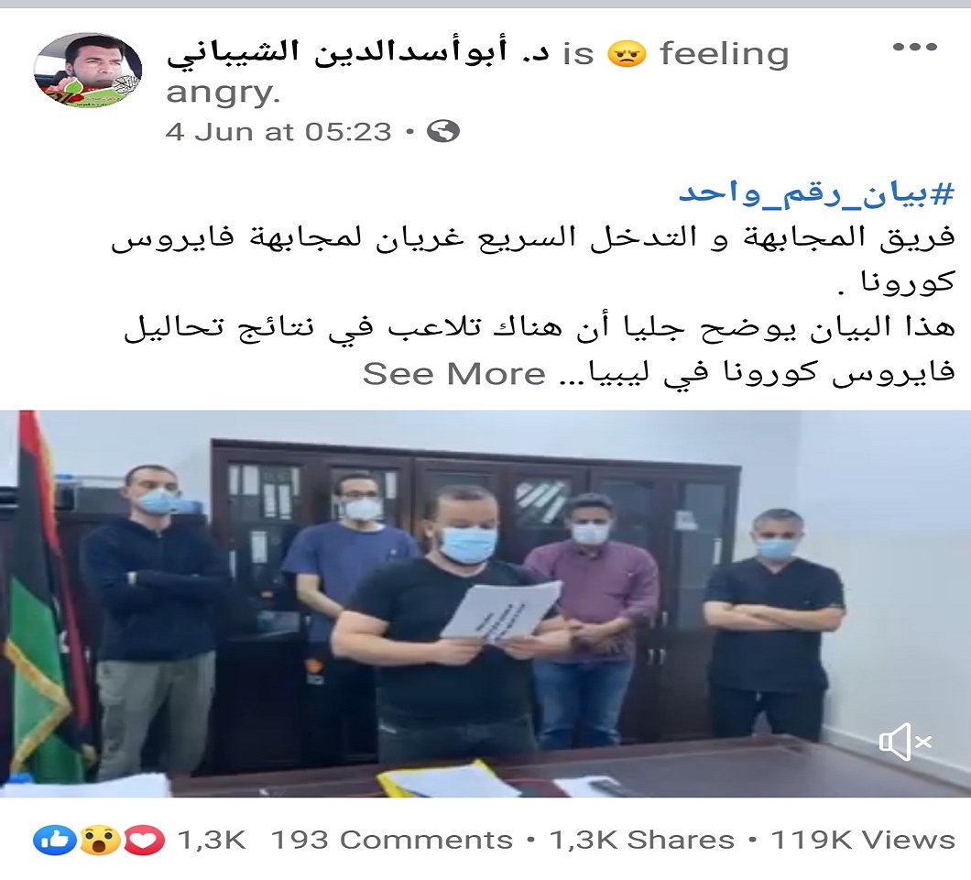View the 1,3K Shares list

coord(641,841)
